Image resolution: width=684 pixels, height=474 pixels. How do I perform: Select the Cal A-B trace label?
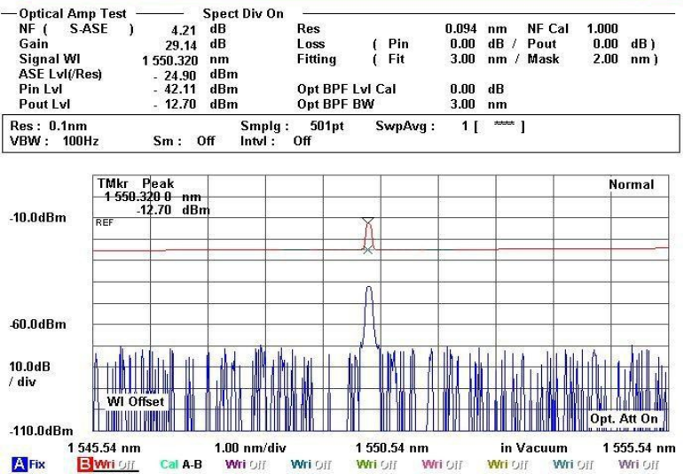tap(181, 463)
